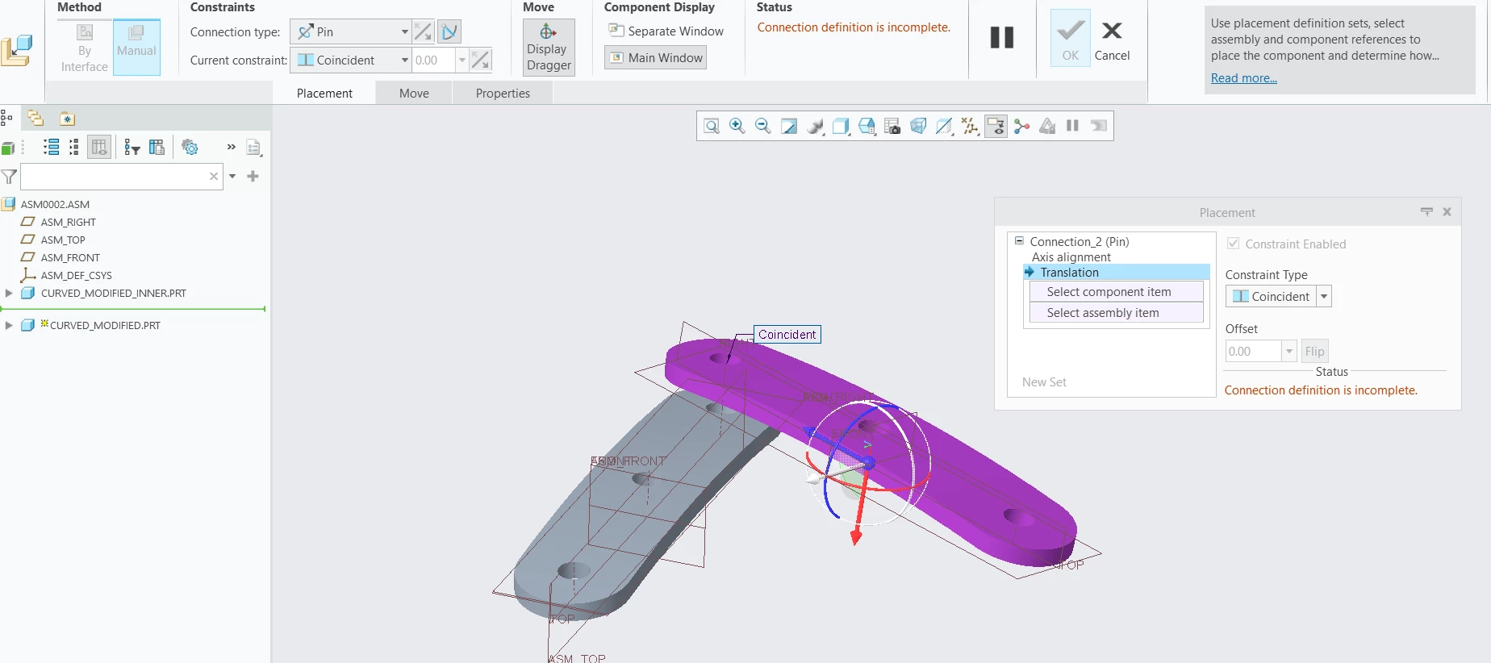Open the display style shaded spheres icon
Image resolution: width=1491 pixels, height=663 pixels.
tap(815, 126)
